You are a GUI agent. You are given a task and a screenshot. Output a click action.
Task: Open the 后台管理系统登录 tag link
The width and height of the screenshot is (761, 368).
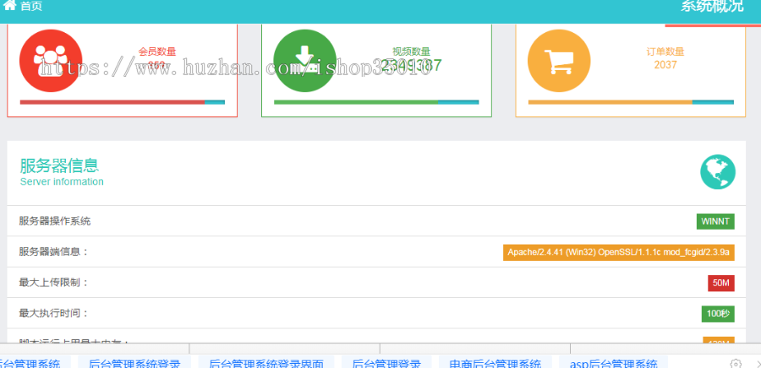pyautogui.click(x=135, y=363)
